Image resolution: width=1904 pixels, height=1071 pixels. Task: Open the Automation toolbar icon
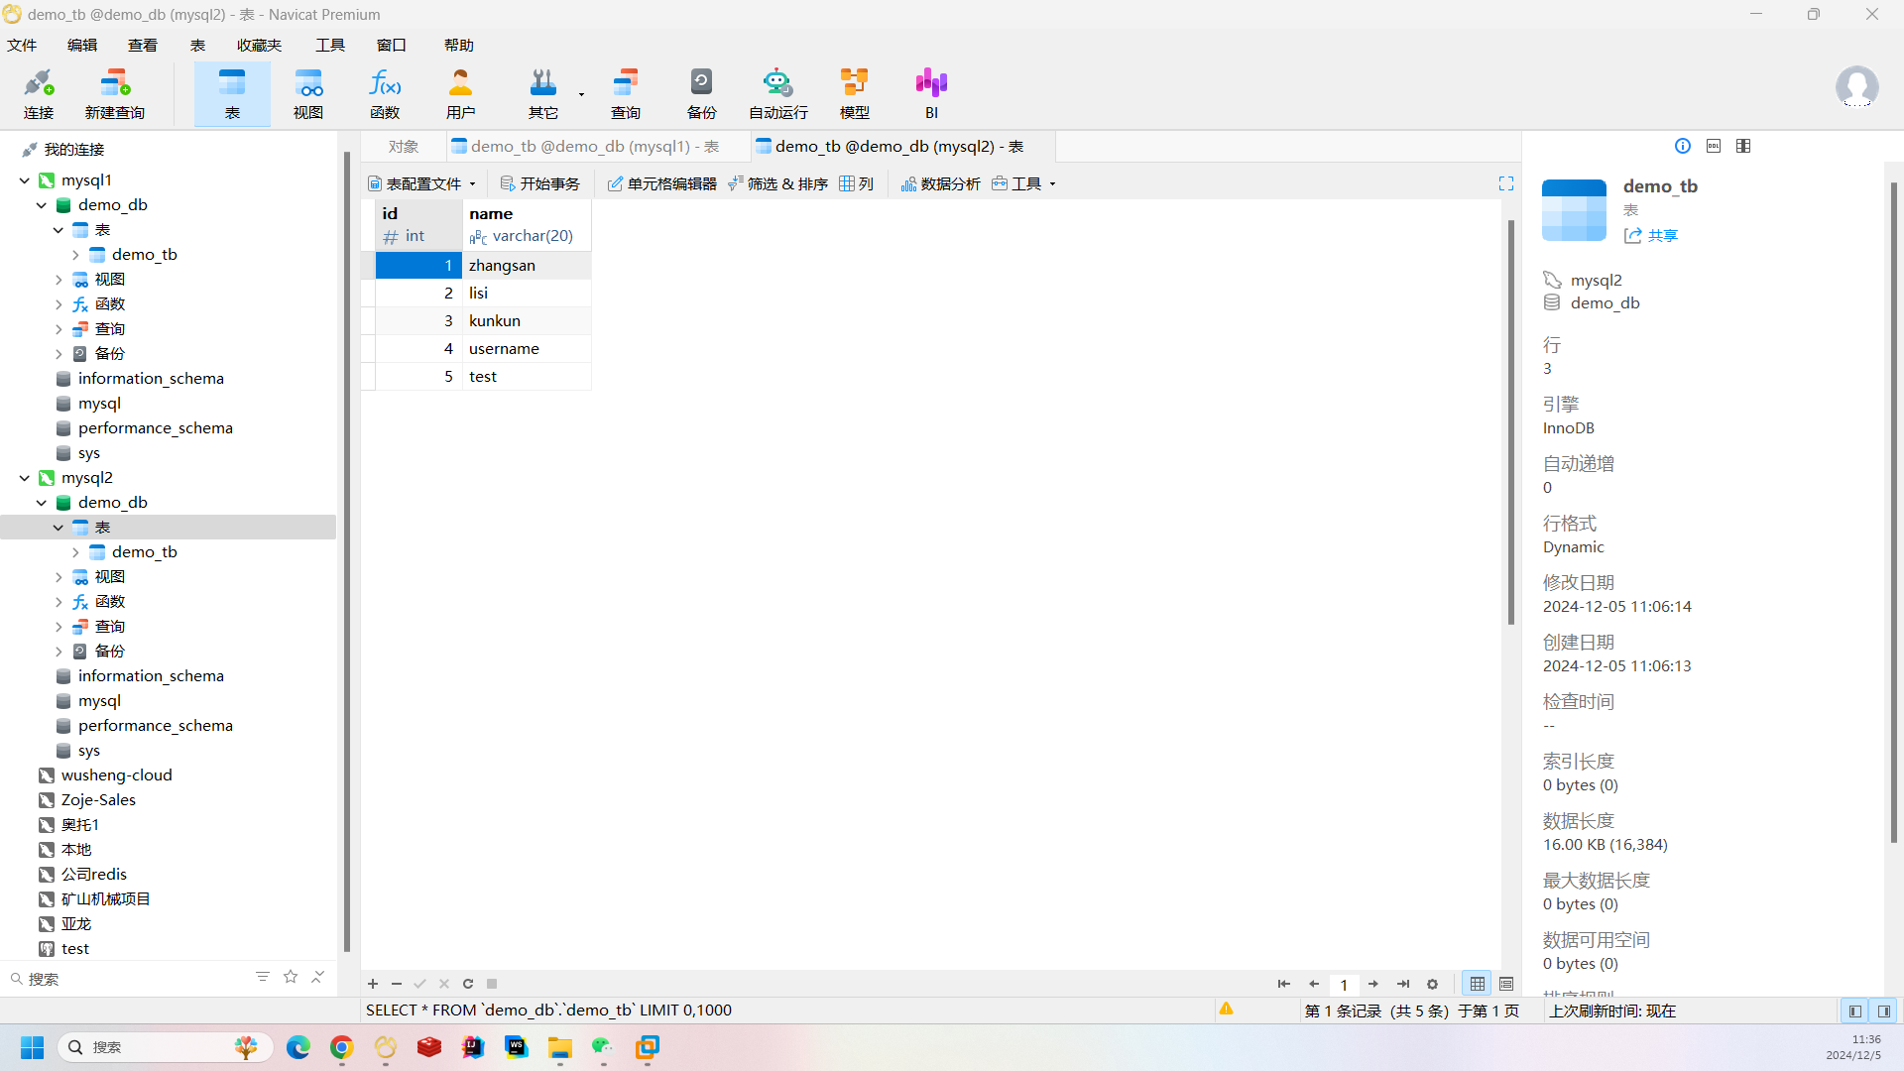click(777, 93)
